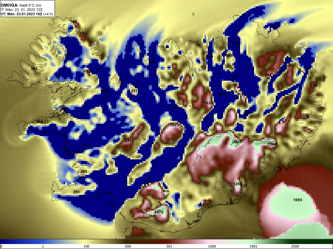Click the legend label 500

[128, 246]
